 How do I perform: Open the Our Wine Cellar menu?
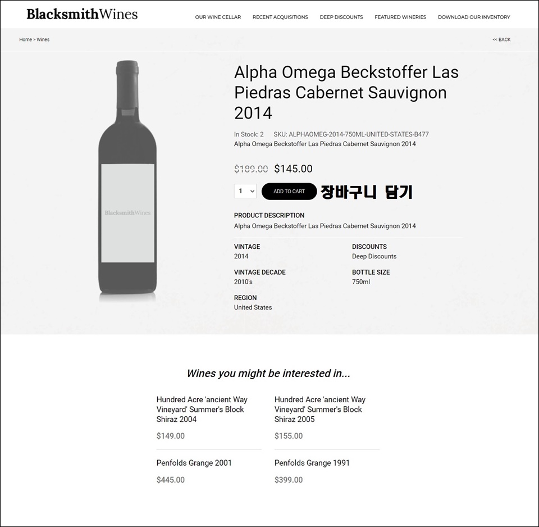coord(218,17)
